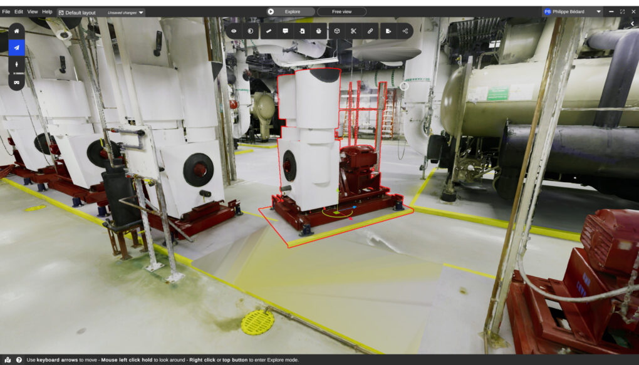
Task: Click the Free view button
Action: coord(341,11)
